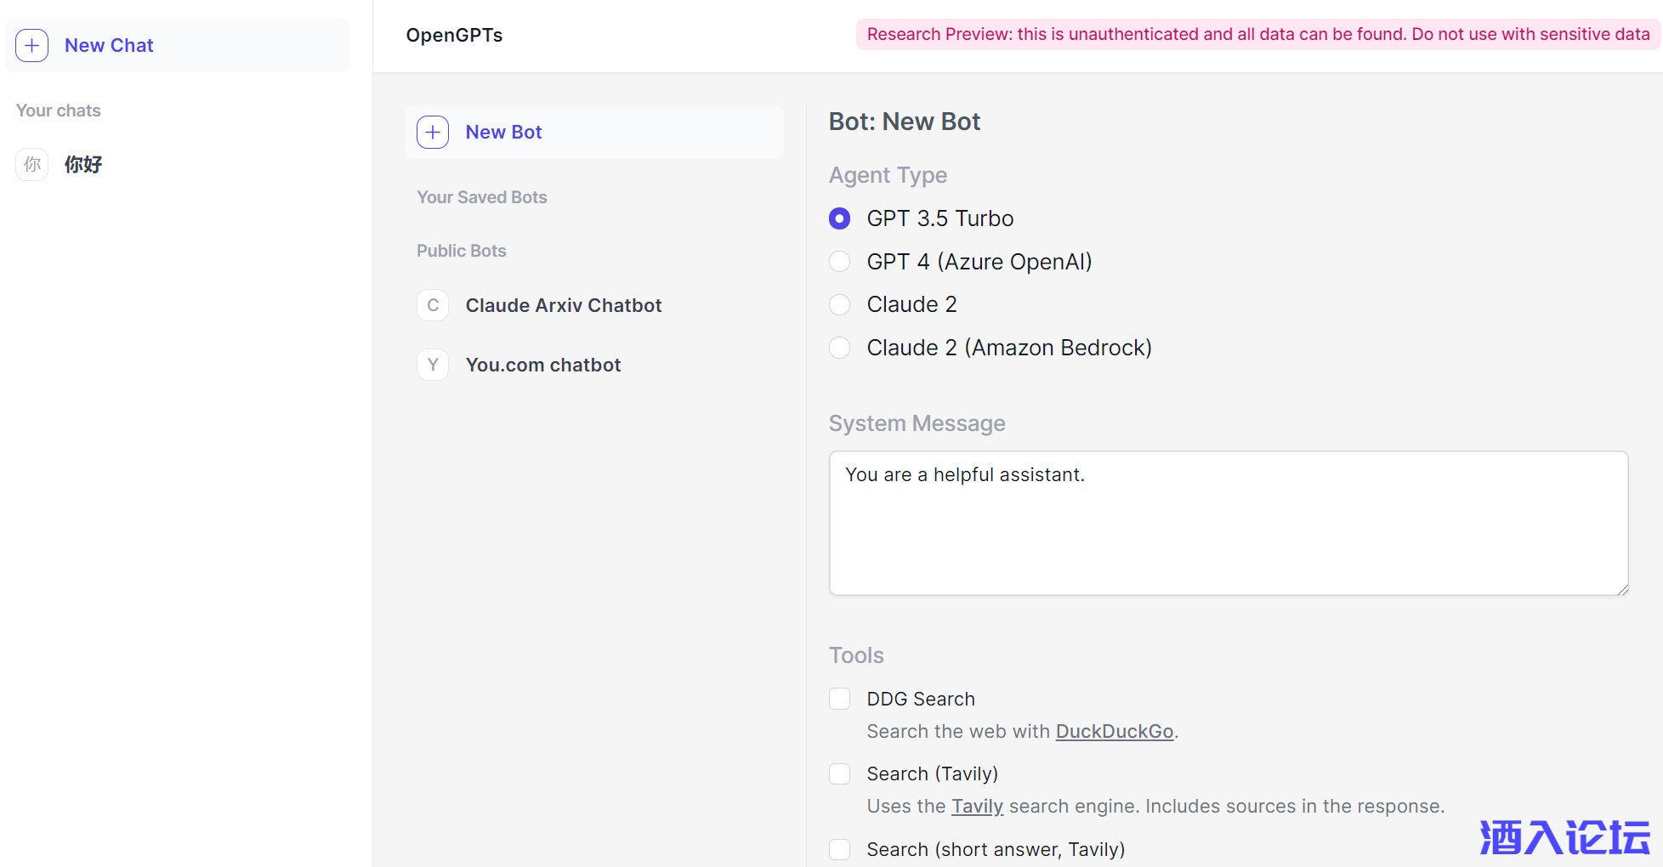Select the GPT 3.5 Turbo radio button
Screen dimensions: 1663x867
(839, 218)
